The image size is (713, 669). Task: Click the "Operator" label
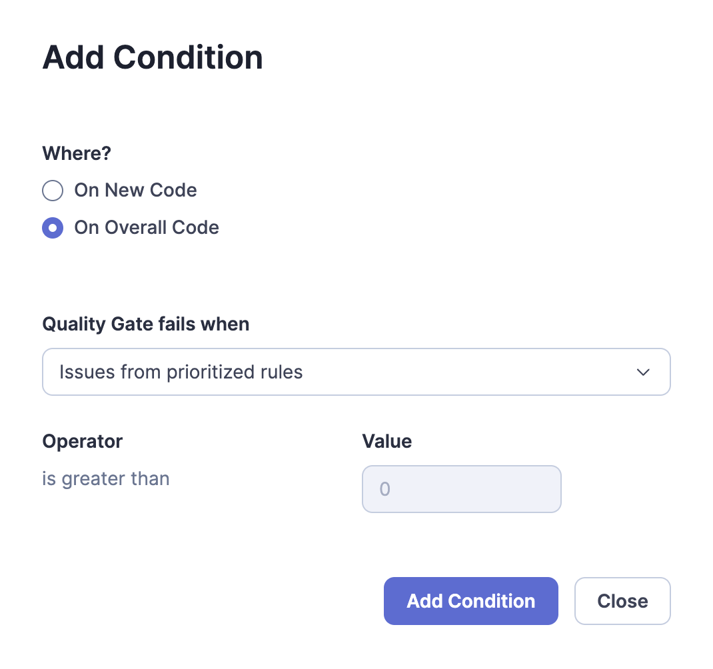click(83, 441)
